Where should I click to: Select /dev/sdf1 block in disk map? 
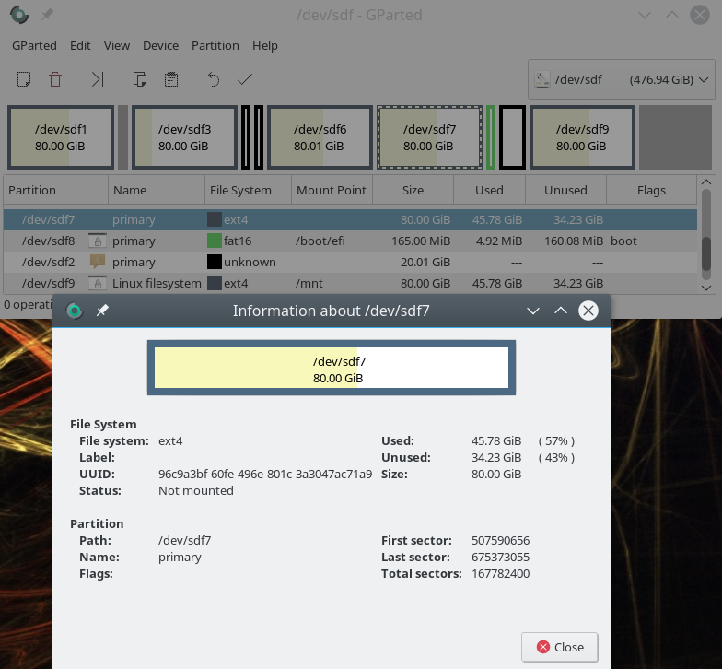coord(61,137)
